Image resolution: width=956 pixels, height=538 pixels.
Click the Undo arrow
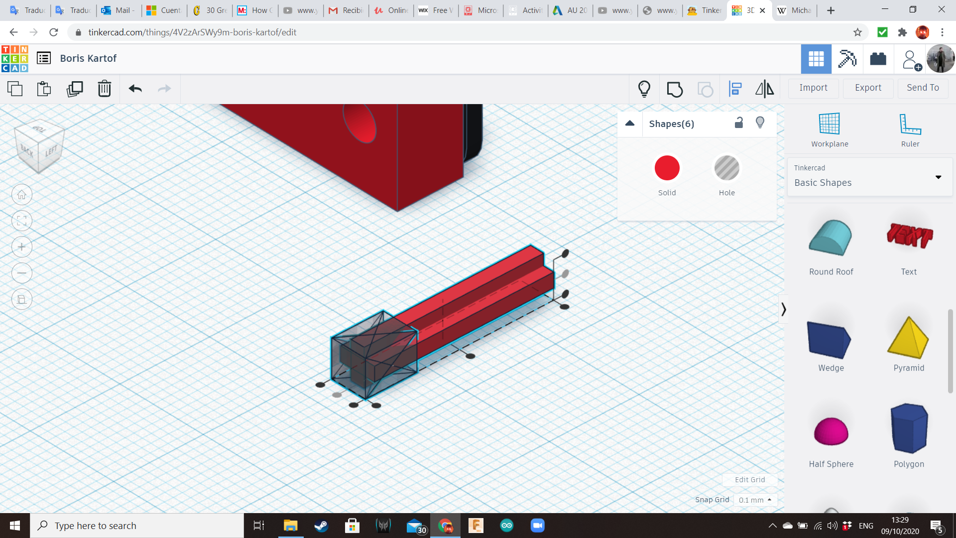pos(135,89)
